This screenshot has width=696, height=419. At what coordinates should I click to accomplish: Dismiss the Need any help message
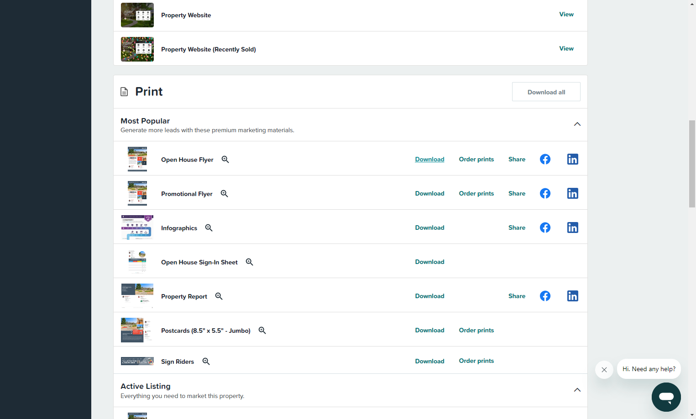pos(604,370)
